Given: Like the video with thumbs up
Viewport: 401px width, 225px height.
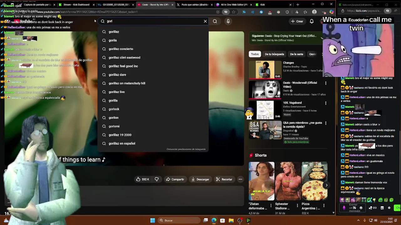Looking at the screenshot, I should click(x=143, y=179).
